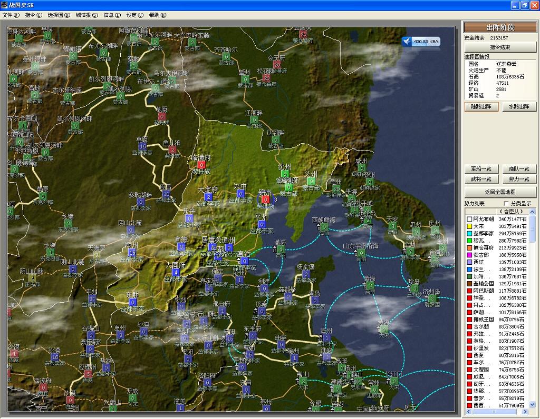
Task: Select the 兴中 blue city marker
Action: 240,194
